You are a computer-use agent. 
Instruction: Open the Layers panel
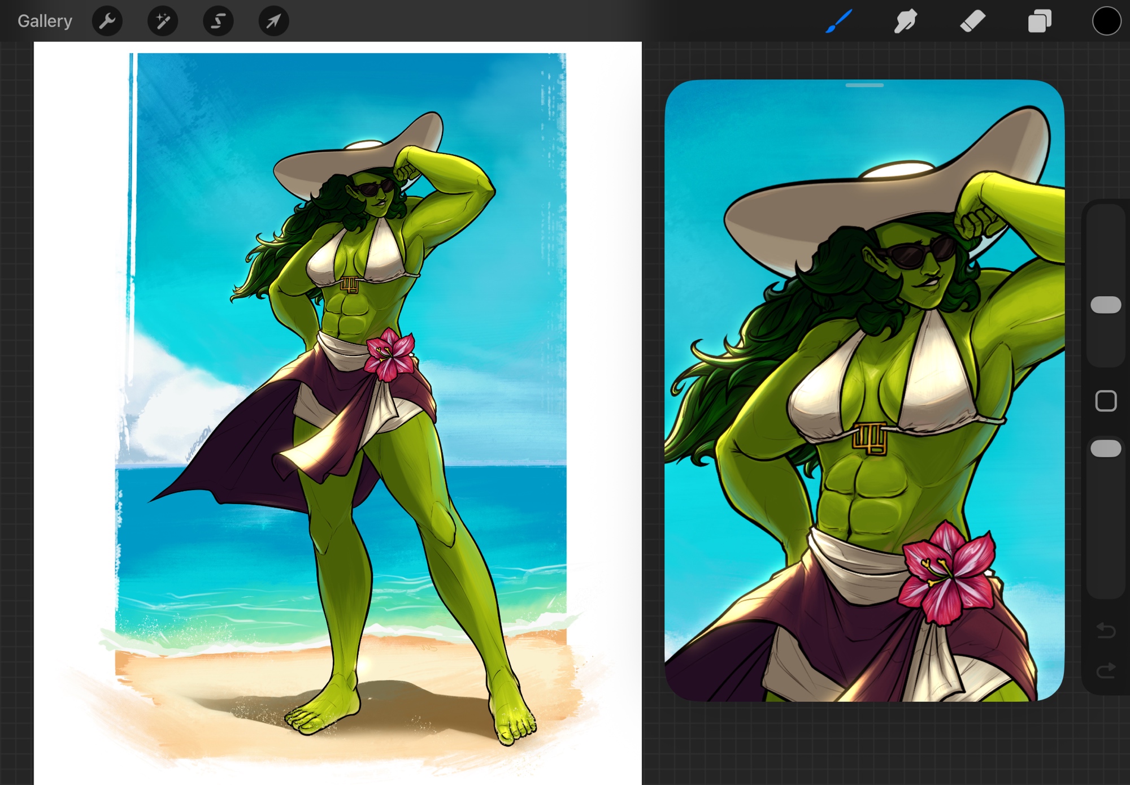1039,21
